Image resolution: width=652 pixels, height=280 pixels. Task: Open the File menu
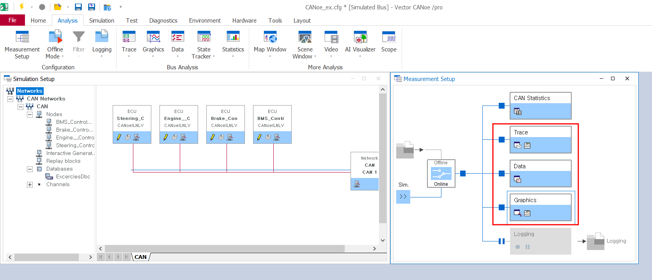pos(12,20)
